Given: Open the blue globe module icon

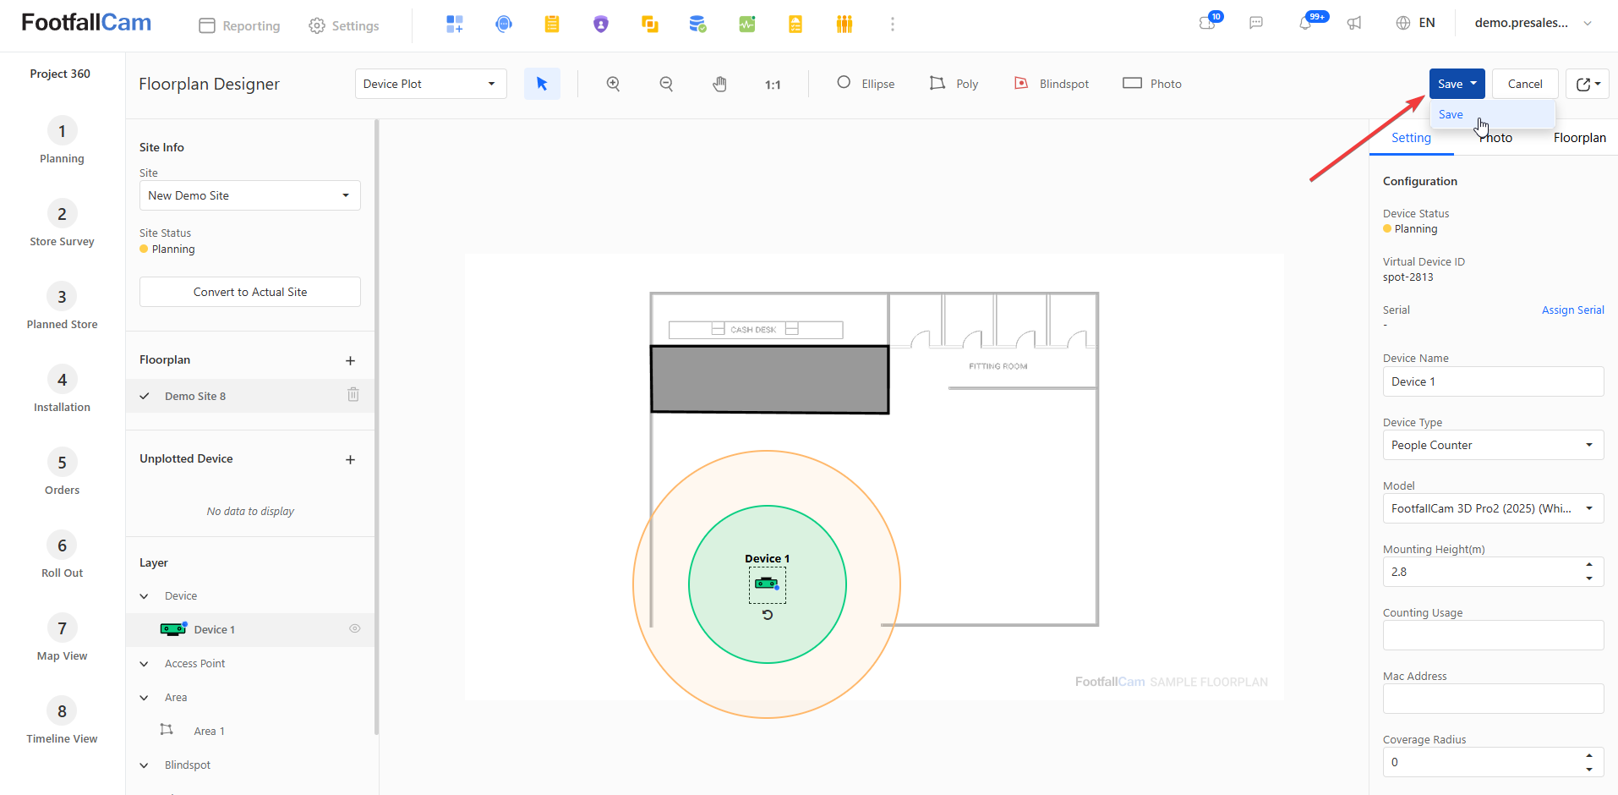Looking at the screenshot, I should pos(504,25).
